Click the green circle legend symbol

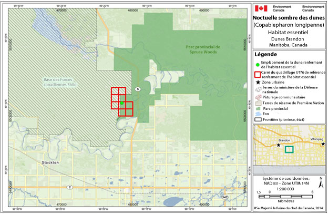point(258,65)
